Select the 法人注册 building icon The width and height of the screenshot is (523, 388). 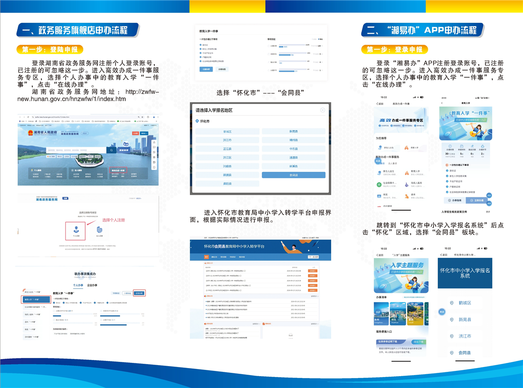coord(99,230)
